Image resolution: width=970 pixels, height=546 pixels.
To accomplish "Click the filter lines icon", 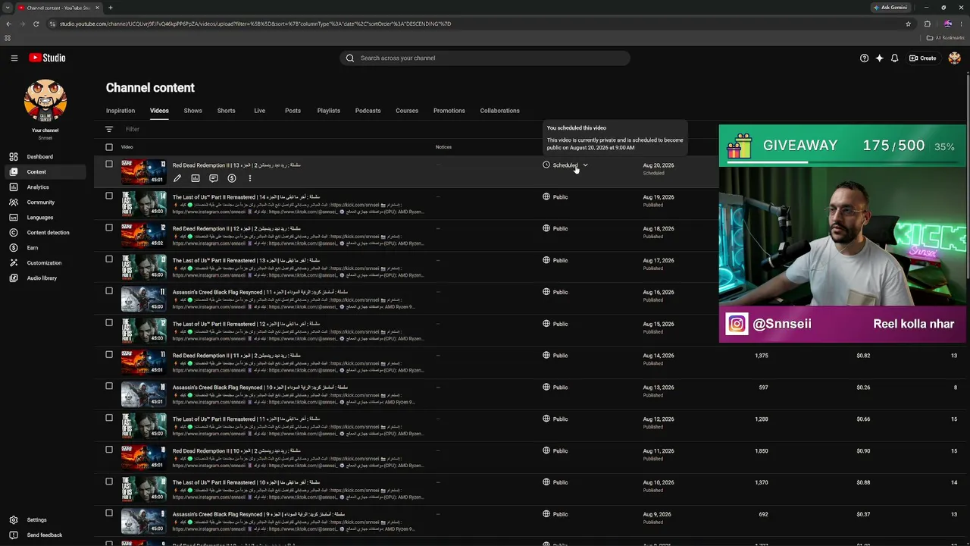I will [109, 130].
